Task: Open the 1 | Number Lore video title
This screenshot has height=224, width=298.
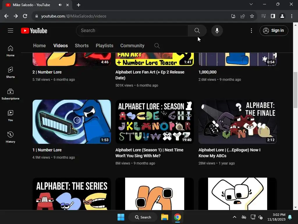Action: (x=47, y=150)
